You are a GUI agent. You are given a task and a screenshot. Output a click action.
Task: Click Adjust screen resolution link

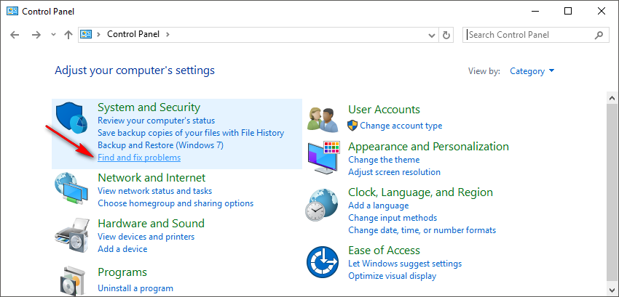[x=394, y=172]
